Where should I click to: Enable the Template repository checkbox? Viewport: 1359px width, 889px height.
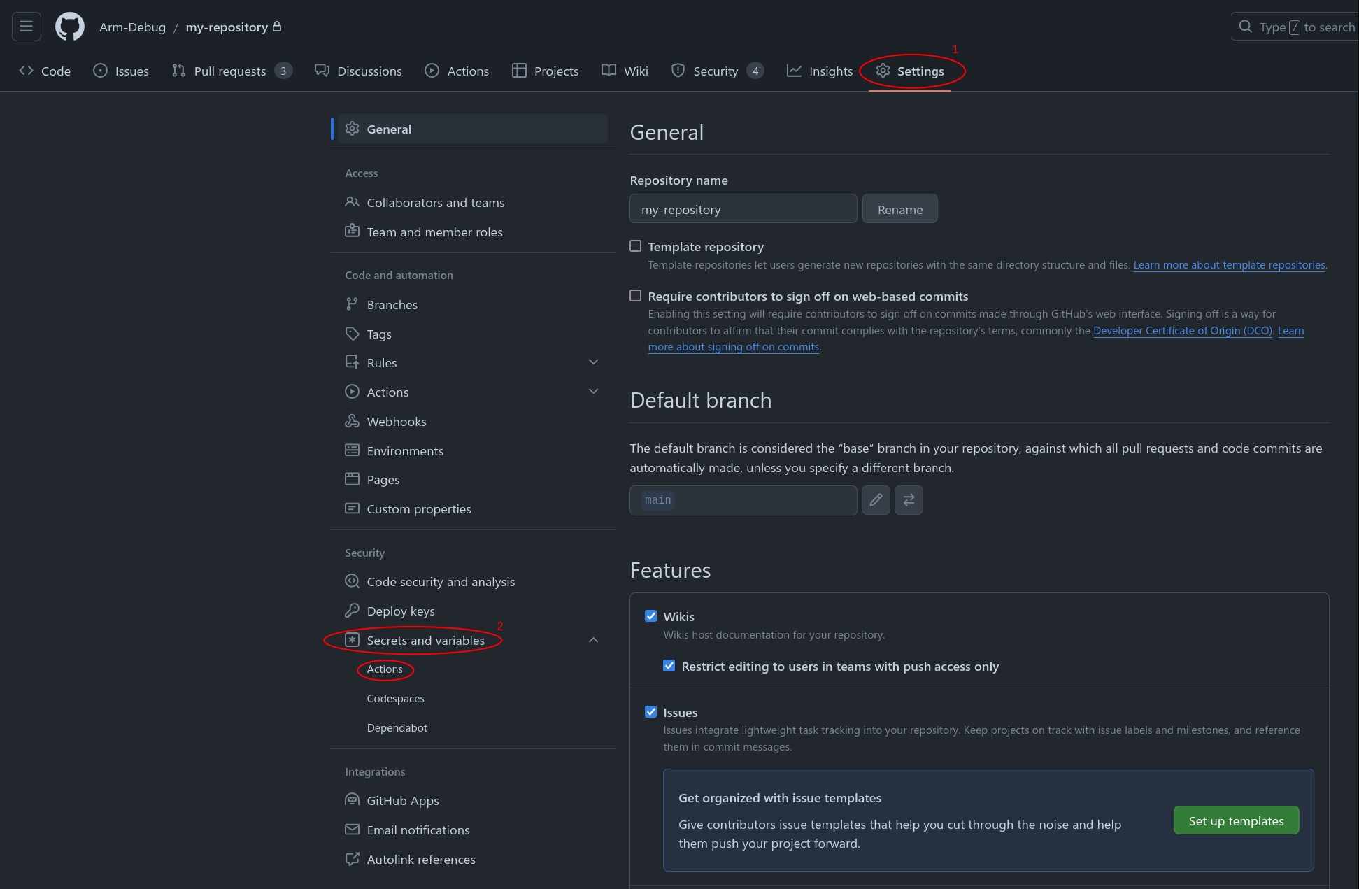(x=635, y=246)
